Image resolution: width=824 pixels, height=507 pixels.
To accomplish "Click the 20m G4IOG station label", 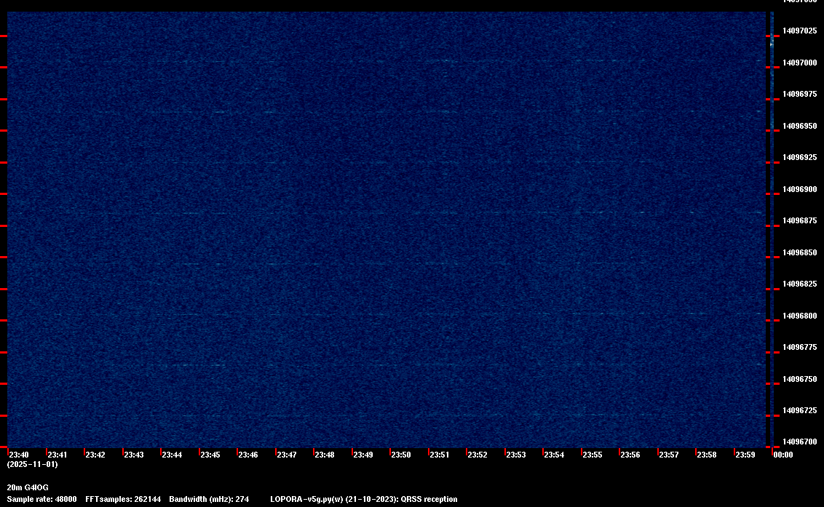I will point(28,487).
